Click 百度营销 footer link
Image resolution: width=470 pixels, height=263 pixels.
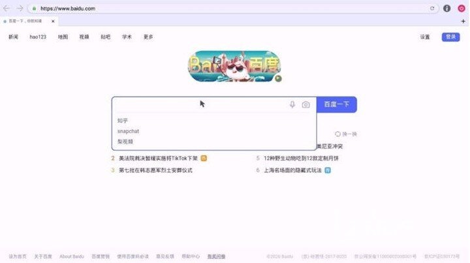click(x=101, y=256)
